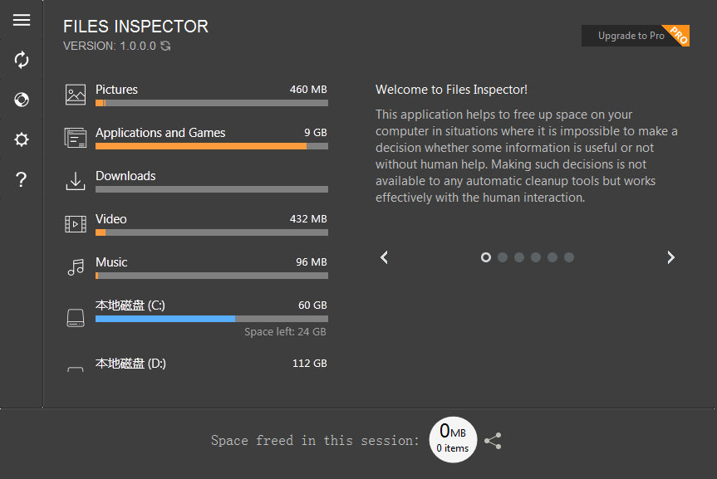The height and width of the screenshot is (479, 717).
Task: Open the Video category
Action: click(x=196, y=224)
